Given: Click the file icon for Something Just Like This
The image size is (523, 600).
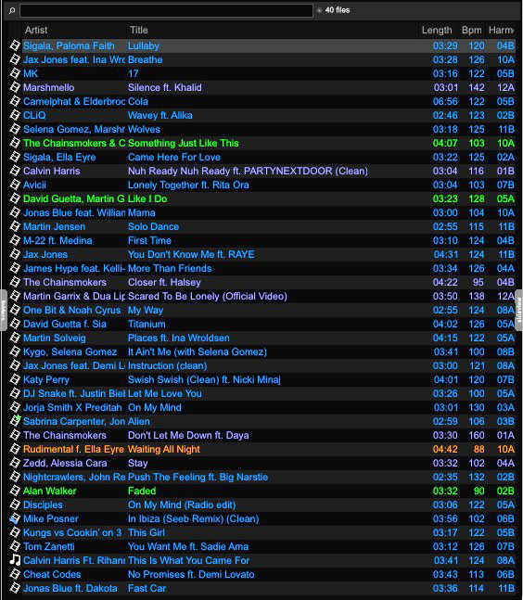Looking at the screenshot, I should 15,143.
